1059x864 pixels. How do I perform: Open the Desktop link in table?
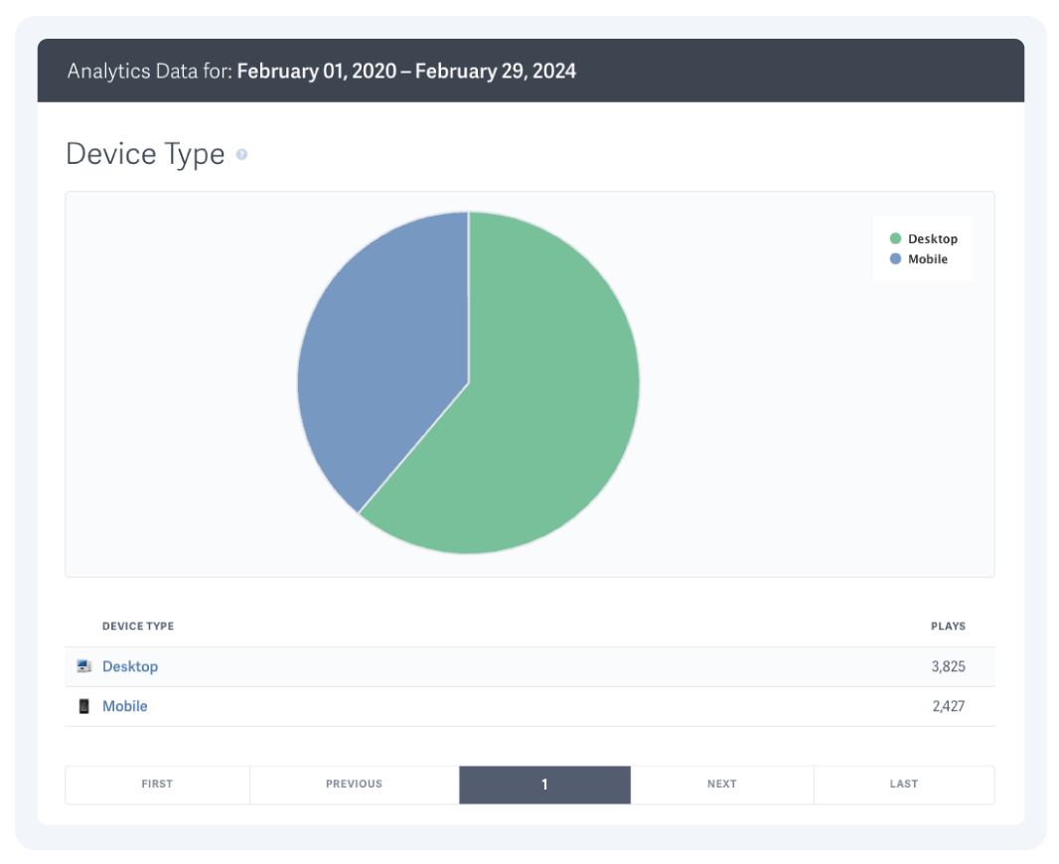130,666
